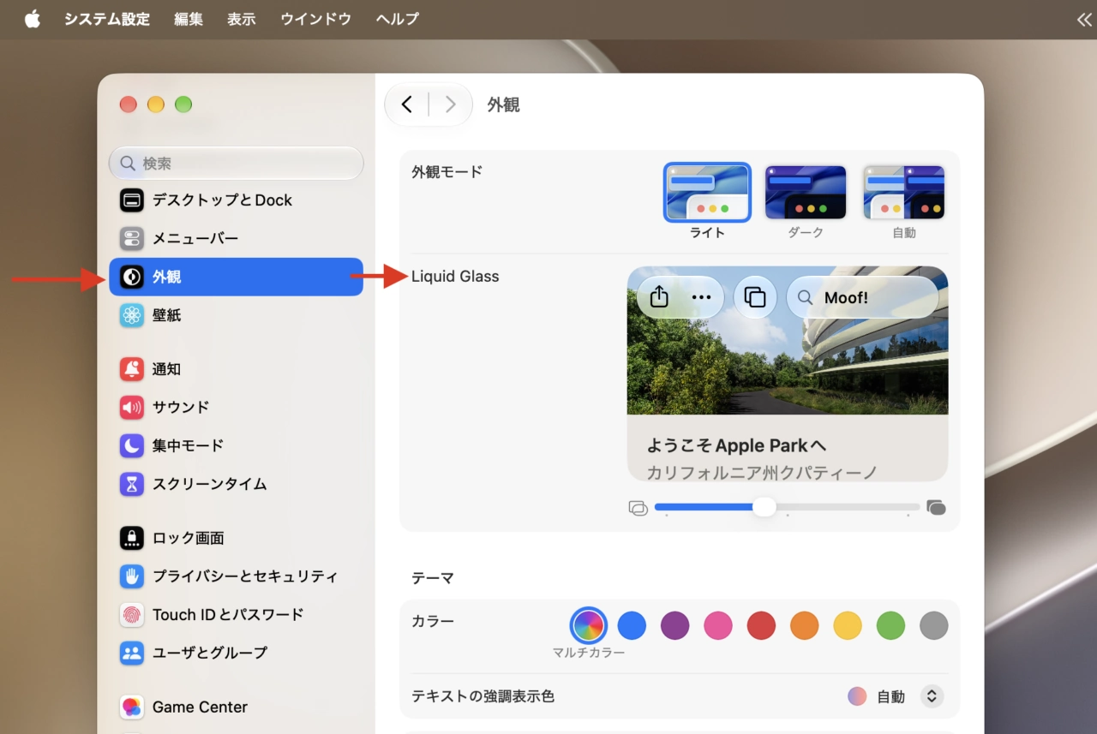
Task: Click the copy icon in Liquid Glass preview
Action: click(x=755, y=297)
